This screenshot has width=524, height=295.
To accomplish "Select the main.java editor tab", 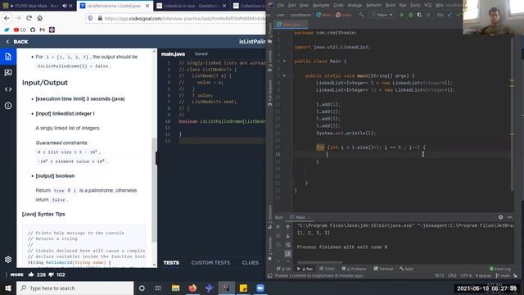I will point(173,54).
